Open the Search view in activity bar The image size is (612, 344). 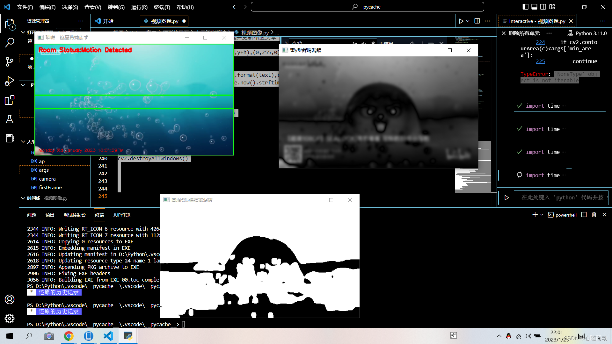pyautogui.click(x=10, y=42)
